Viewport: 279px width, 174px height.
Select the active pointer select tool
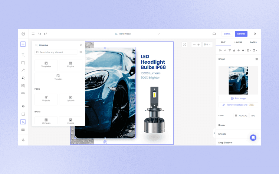click(23, 122)
